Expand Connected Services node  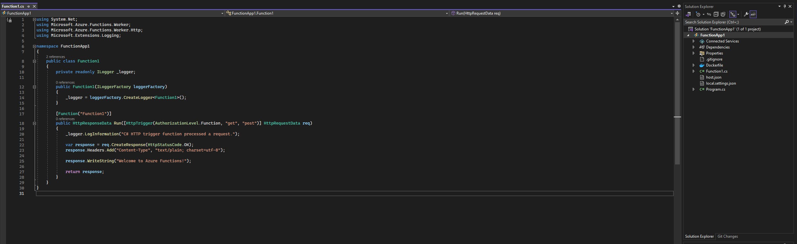tap(693, 41)
